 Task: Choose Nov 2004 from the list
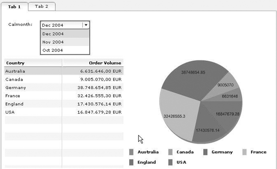click(65, 42)
